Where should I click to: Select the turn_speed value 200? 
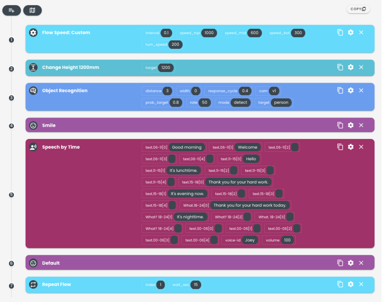[x=175, y=44]
